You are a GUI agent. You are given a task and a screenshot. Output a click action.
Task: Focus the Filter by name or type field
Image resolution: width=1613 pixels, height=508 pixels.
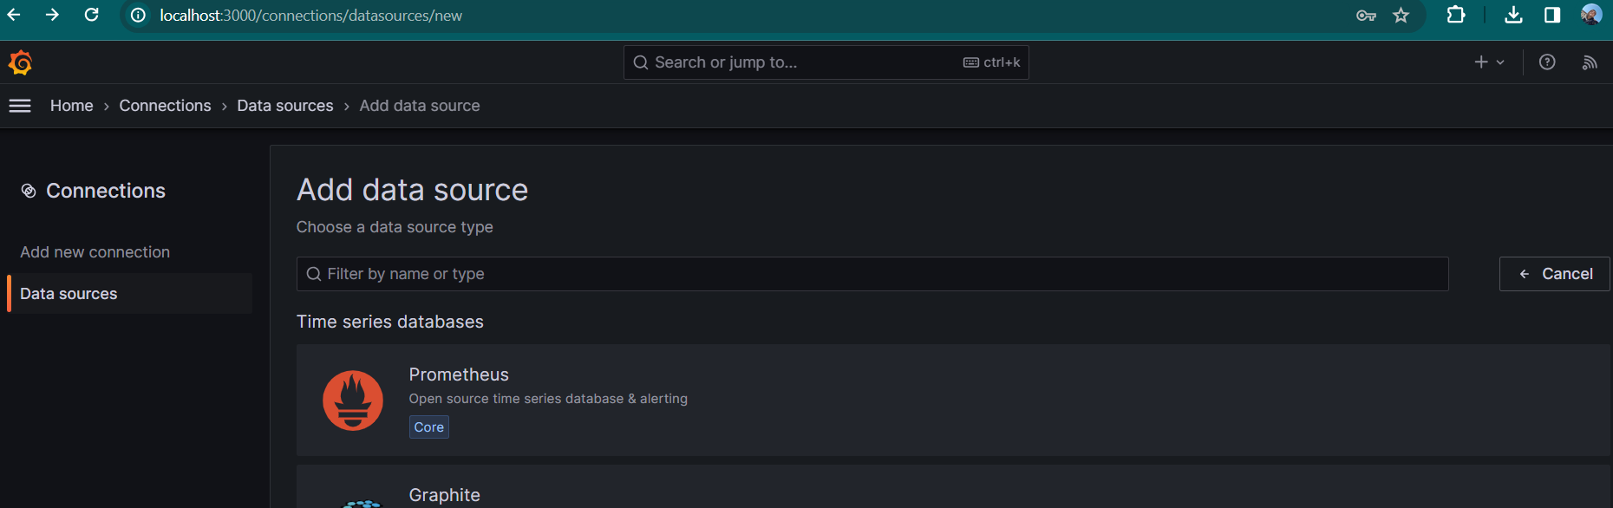[872, 274]
